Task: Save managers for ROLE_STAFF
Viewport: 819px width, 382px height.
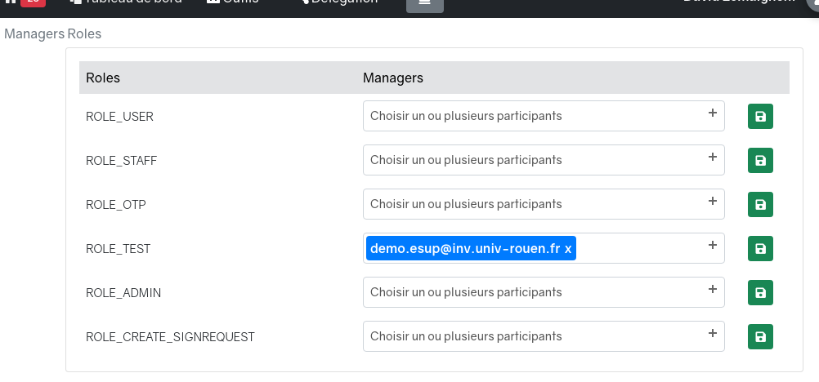Action: pos(760,161)
